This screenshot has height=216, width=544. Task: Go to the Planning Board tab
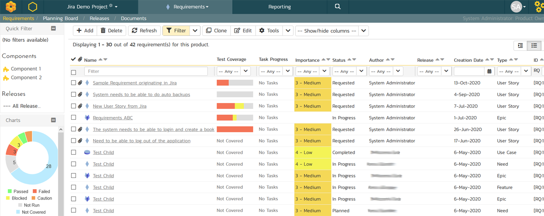click(x=60, y=19)
